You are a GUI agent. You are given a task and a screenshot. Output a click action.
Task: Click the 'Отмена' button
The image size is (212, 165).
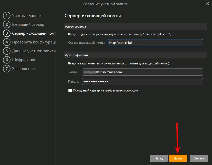coord(199,158)
